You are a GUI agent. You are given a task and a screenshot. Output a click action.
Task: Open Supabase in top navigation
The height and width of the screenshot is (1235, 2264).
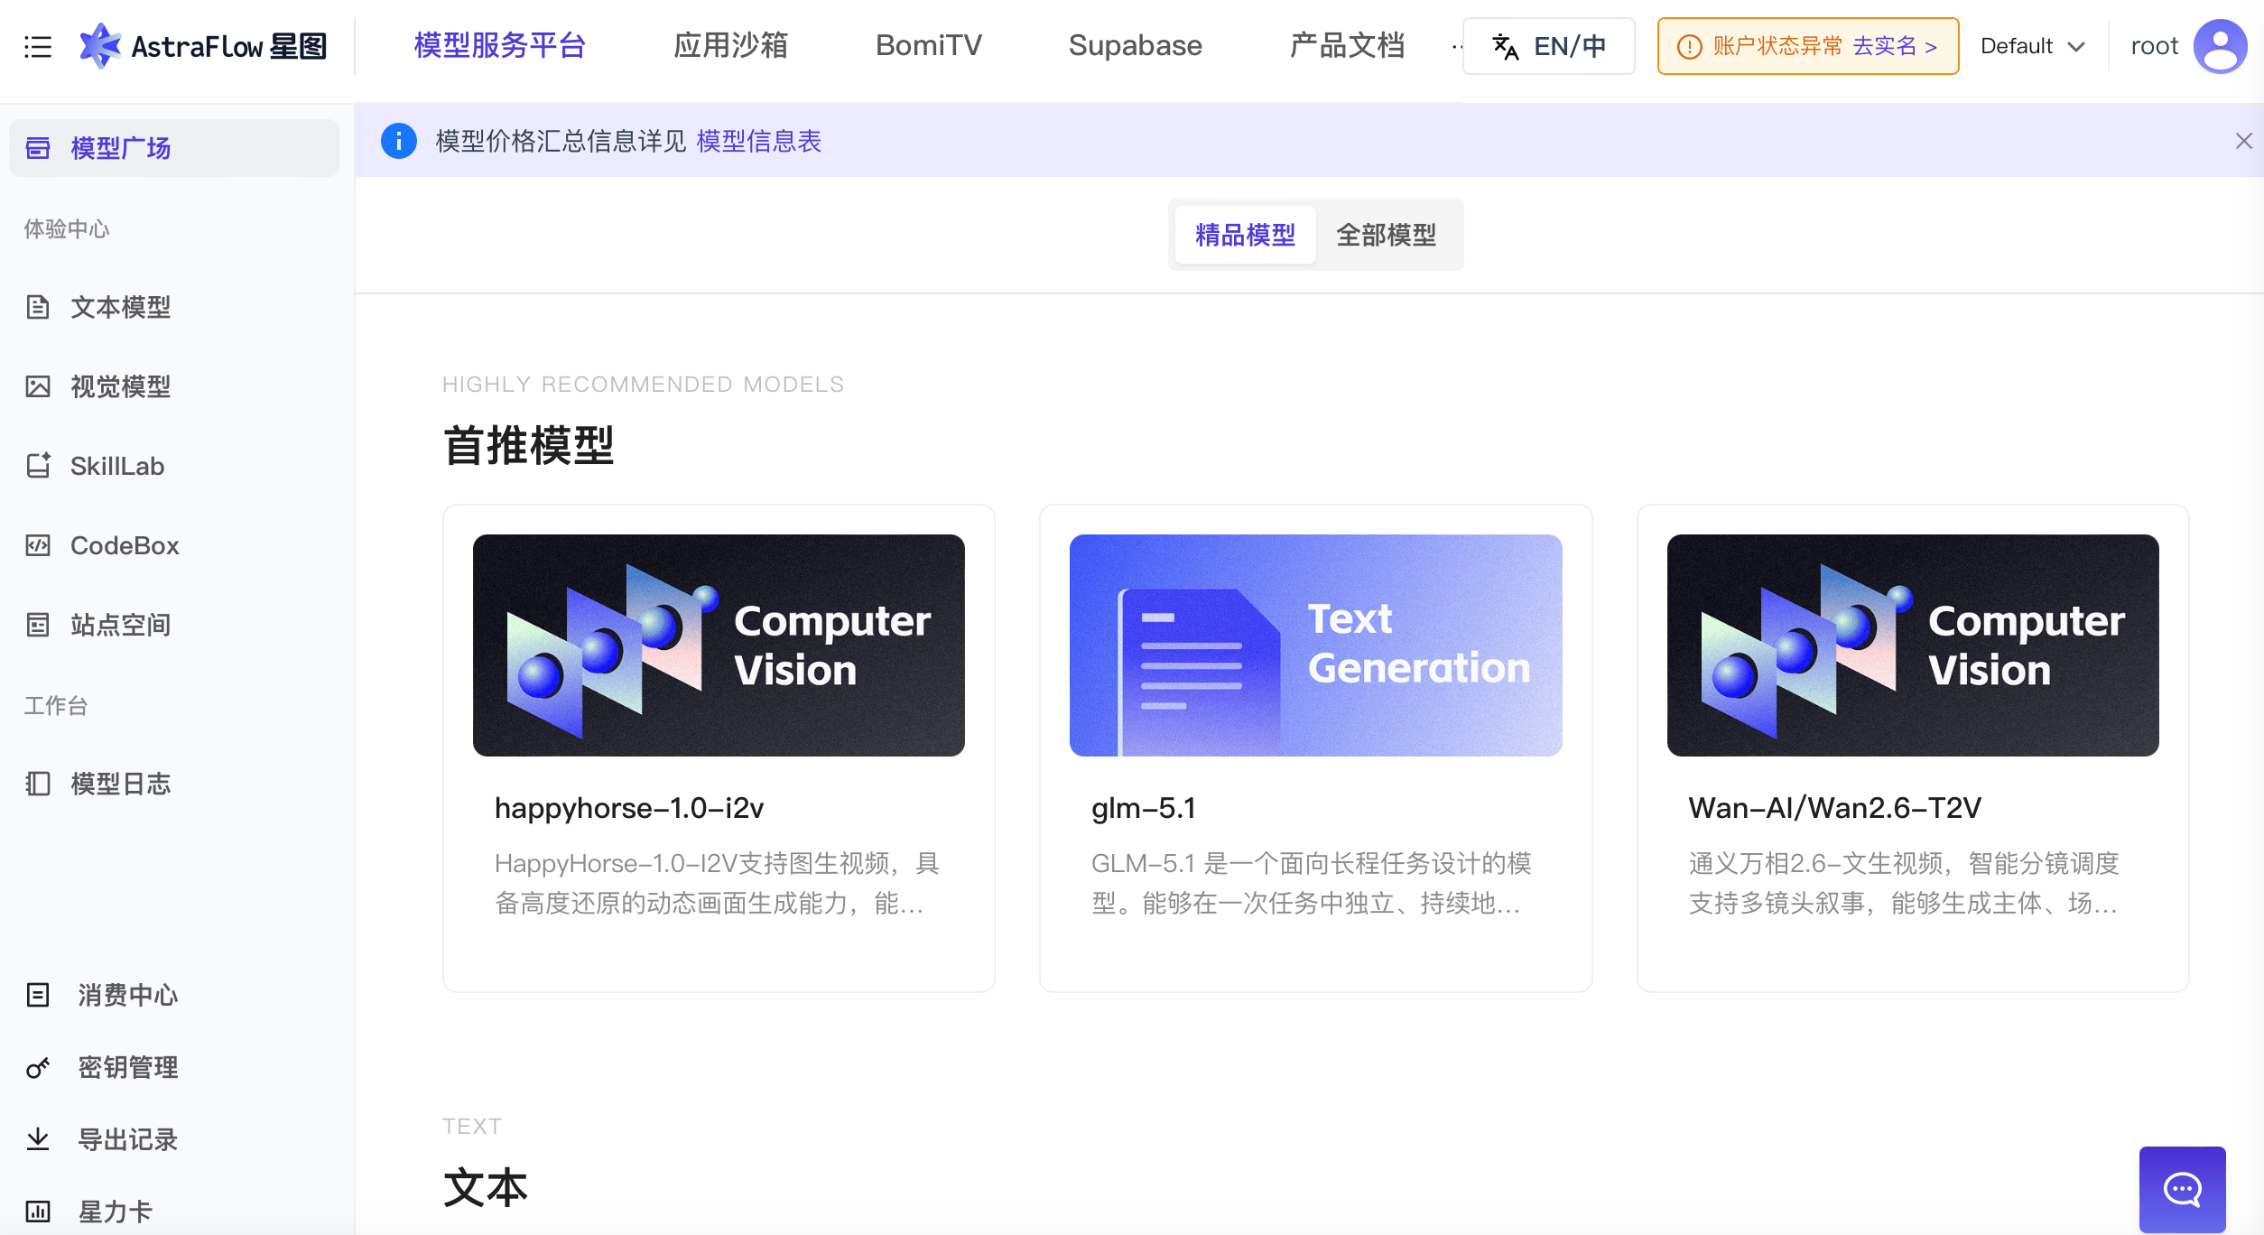click(x=1135, y=45)
